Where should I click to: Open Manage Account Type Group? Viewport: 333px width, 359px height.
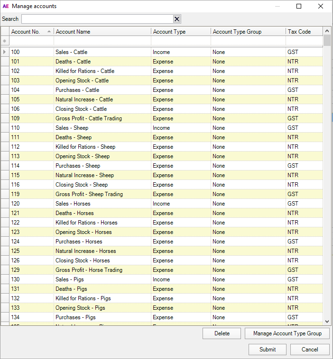[x=287, y=333]
